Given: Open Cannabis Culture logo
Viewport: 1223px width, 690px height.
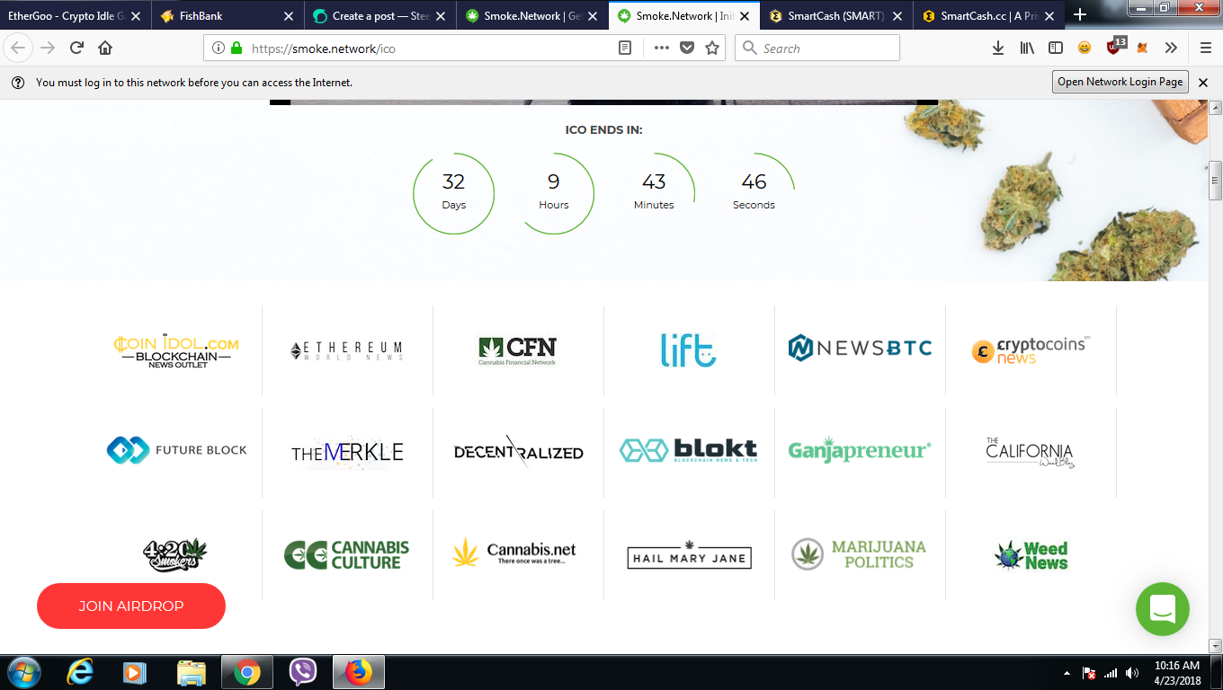Looking at the screenshot, I should [347, 554].
